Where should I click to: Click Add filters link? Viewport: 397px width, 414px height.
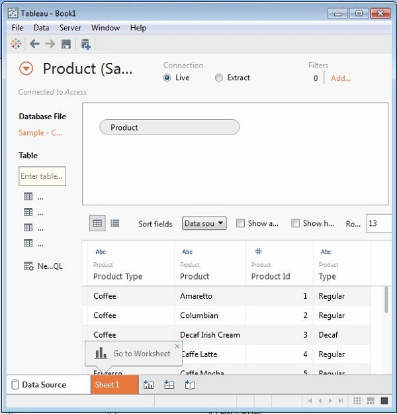(x=341, y=78)
